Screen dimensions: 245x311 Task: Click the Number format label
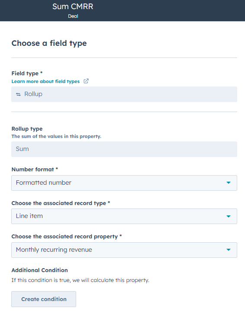[33, 170]
